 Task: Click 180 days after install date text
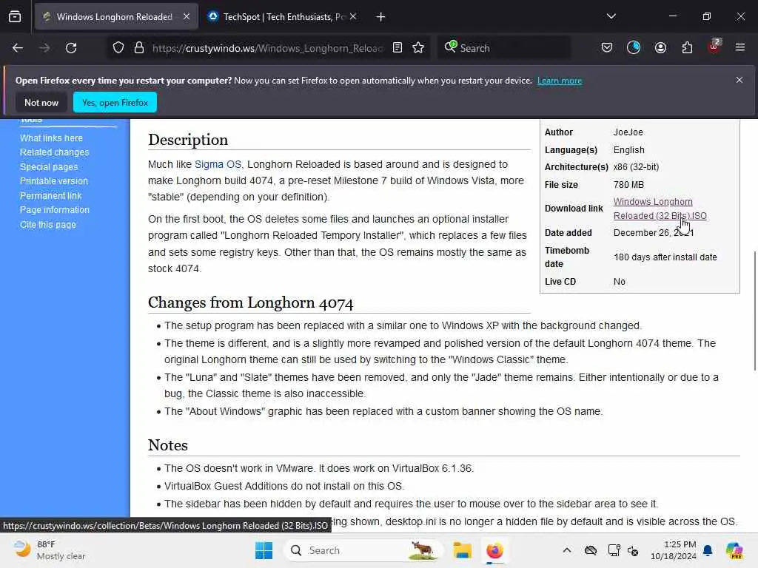click(665, 257)
